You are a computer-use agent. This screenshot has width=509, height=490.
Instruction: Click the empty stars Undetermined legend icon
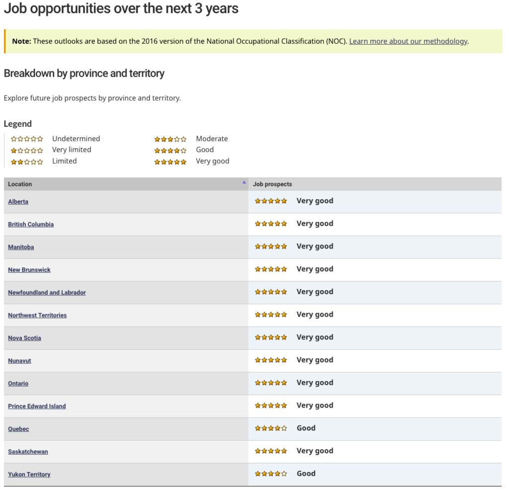pyautogui.click(x=27, y=139)
